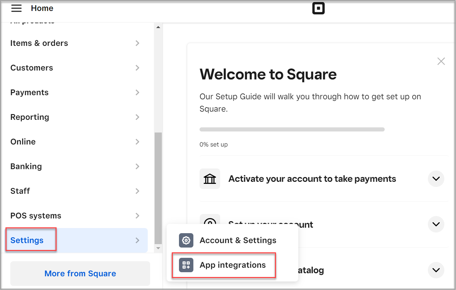Click the More from Square button
Screen dimensions: 456x290
[x=80, y=274]
